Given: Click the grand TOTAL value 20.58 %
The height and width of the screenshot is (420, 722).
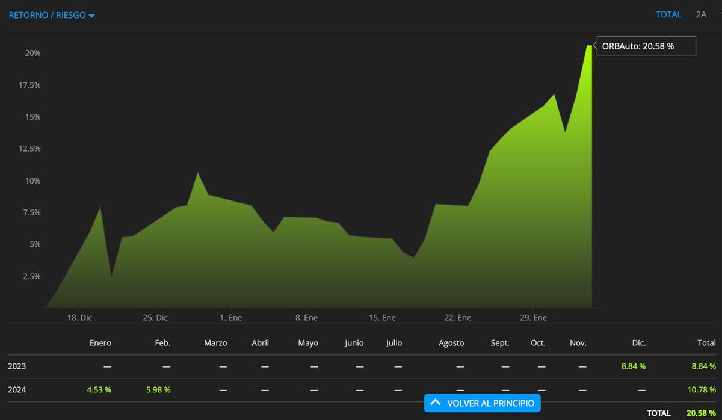Looking at the screenshot, I should 701,413.
